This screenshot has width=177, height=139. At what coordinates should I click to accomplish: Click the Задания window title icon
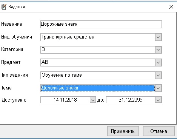point(3,7)
